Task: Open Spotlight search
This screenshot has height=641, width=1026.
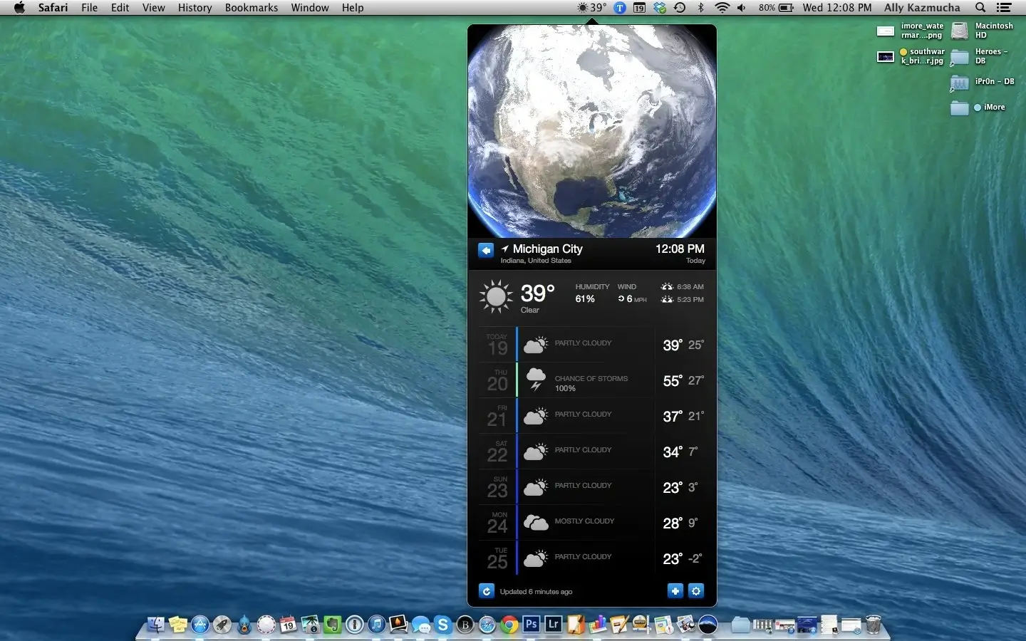Action: 980,8
